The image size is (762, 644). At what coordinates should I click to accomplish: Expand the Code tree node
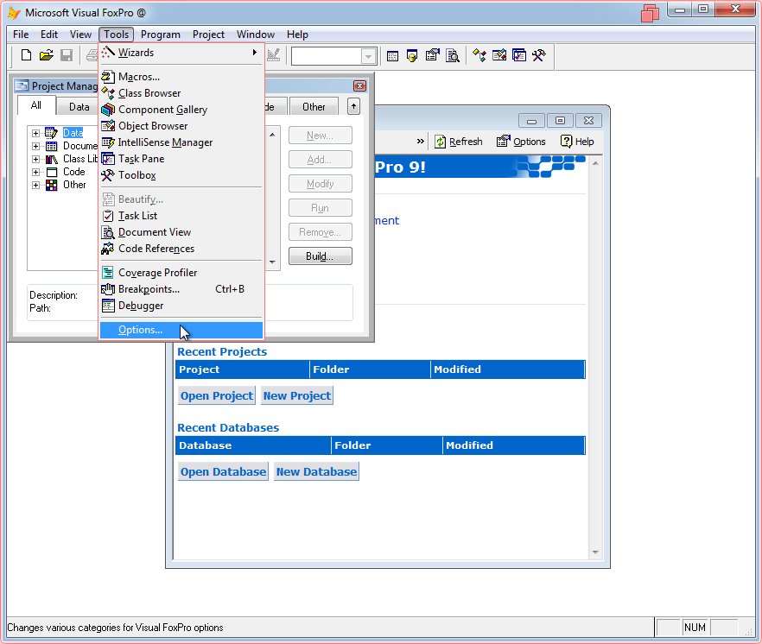click(x=35, y=172)
